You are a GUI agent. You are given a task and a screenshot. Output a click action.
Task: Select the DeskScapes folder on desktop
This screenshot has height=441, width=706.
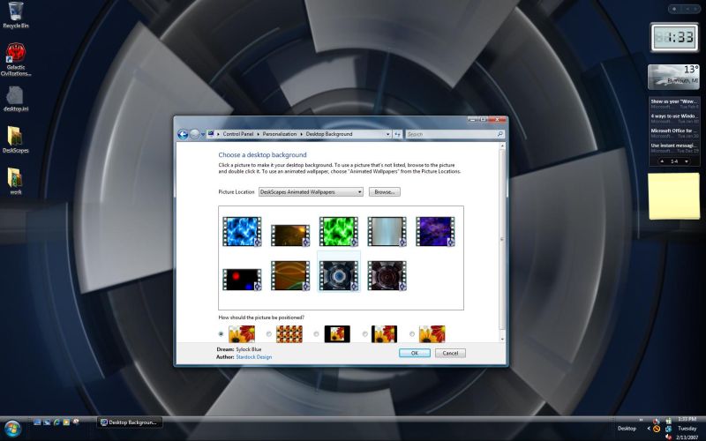tap(15, 139)
